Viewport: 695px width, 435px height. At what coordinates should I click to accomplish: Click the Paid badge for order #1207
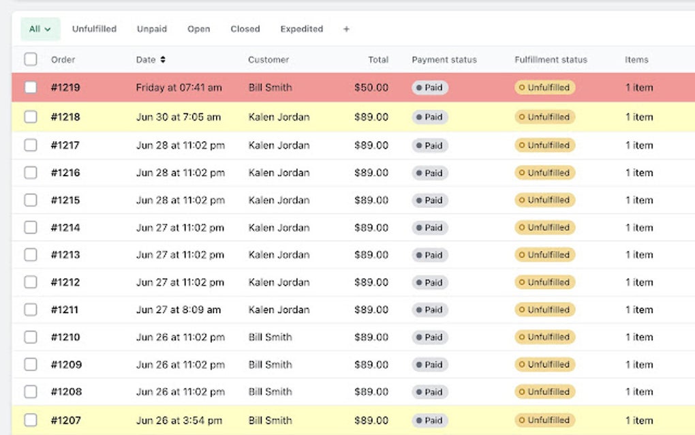point(429,420)
